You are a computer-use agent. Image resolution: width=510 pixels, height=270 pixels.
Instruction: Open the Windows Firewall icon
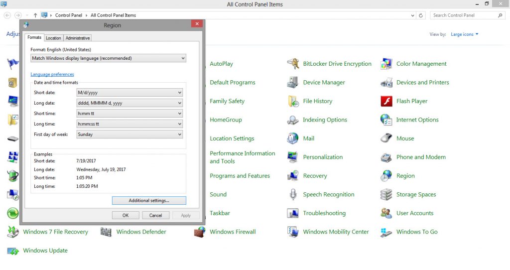(x=200, y=232)
